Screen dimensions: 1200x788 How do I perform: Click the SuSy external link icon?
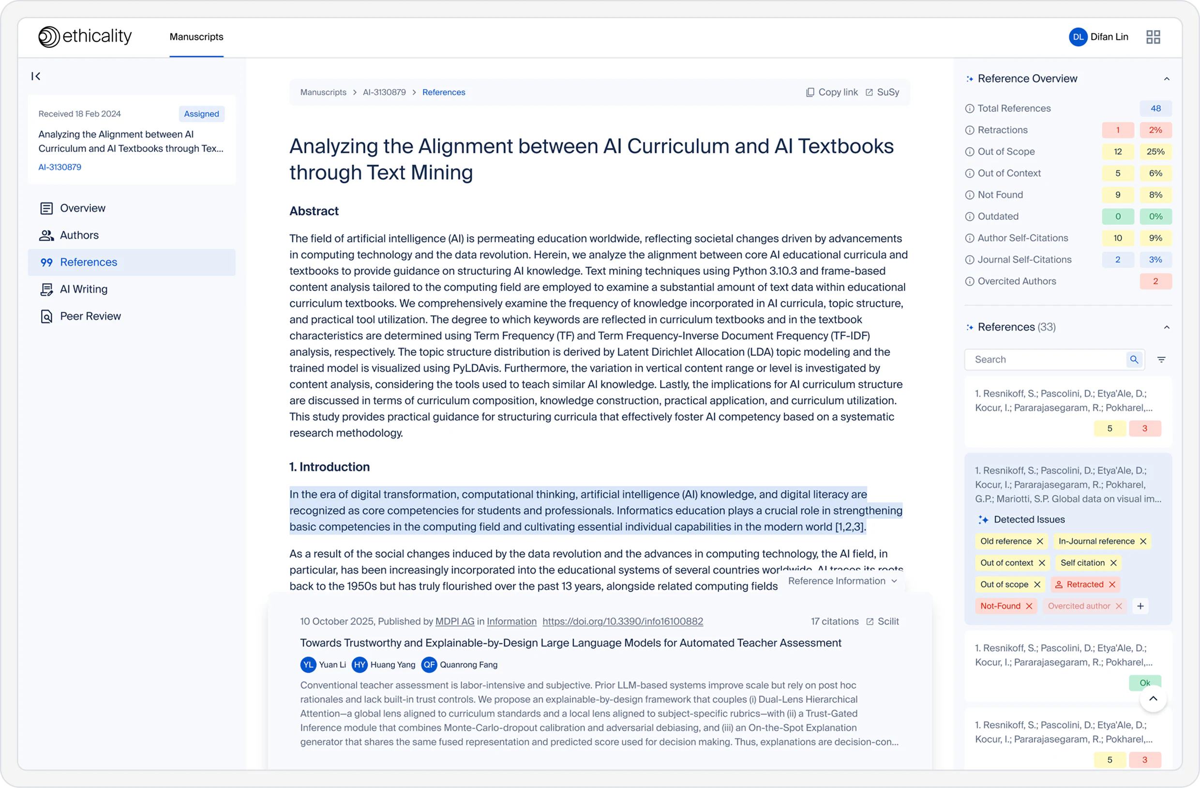coord(869,92)
